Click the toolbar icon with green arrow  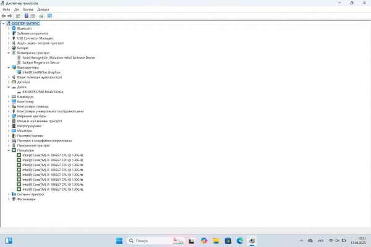tap(41, 16)
